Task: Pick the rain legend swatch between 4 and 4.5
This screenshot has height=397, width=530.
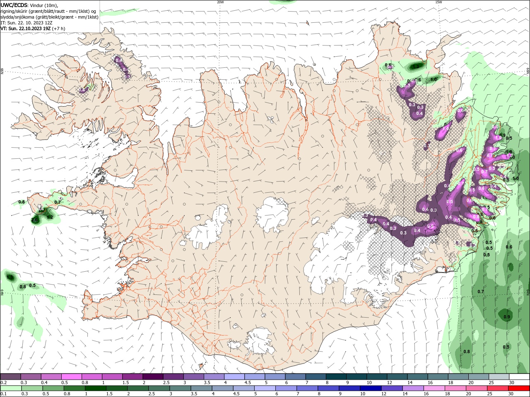Action: tap(222, 388)
